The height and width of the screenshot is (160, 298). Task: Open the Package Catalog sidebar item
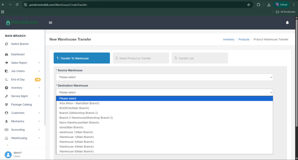tap(21, 105)
